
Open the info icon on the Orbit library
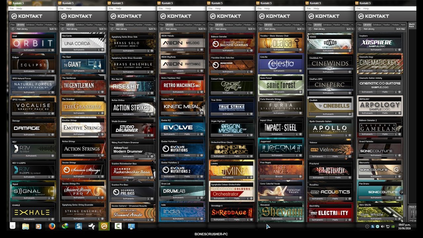coord(49,50)
